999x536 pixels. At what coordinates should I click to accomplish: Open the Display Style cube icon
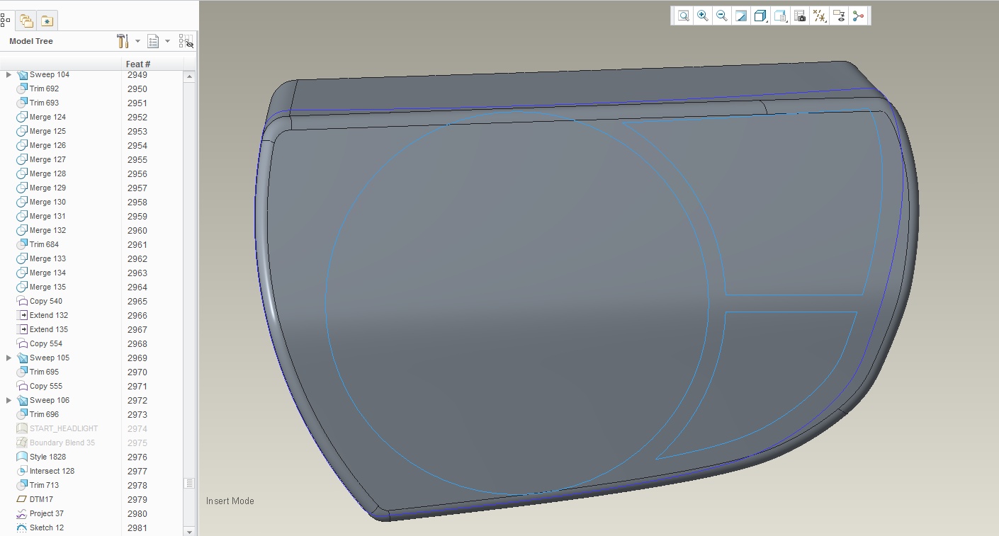tap(760, 16)
